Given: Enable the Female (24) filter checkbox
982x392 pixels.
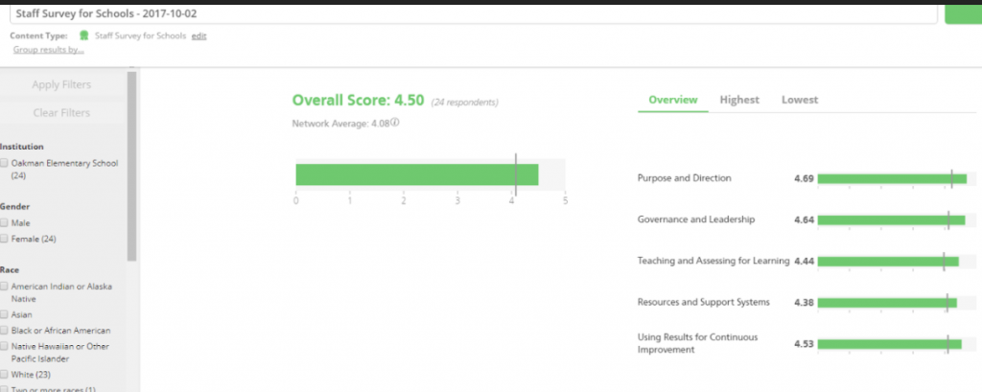Looking at the screenshot, I should [5, 239].
